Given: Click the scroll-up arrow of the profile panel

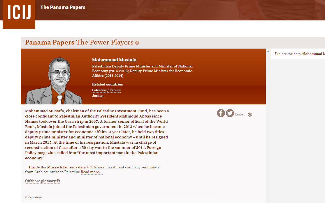Looking at the screenshot, I should tap(268, 51).
